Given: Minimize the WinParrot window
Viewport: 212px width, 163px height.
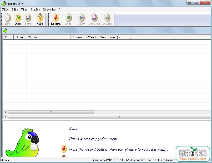Looking at the screenshot, I should click(x=190, y=3).
